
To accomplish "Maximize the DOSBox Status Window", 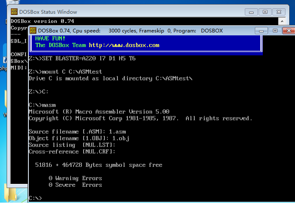I will click(x=265, y=12).
